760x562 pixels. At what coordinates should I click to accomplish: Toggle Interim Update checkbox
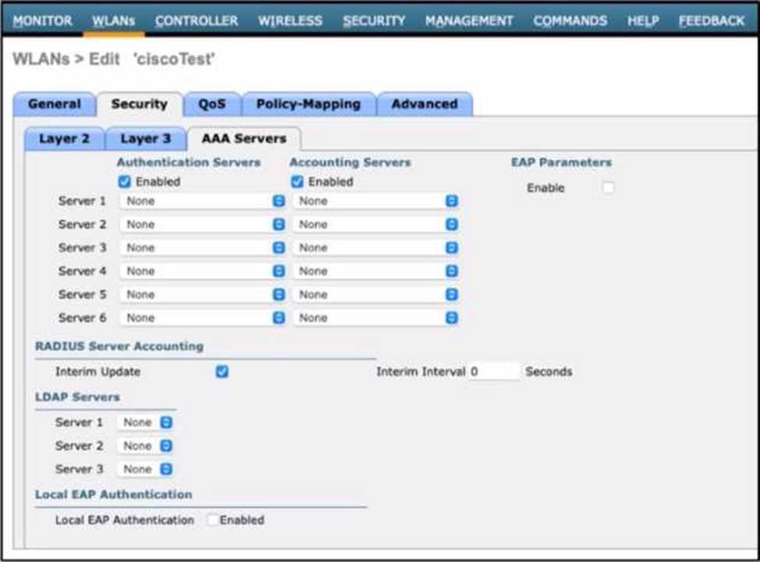[222, 372]
